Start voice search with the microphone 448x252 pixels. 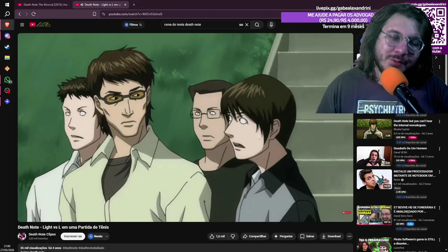coord(271,24)
